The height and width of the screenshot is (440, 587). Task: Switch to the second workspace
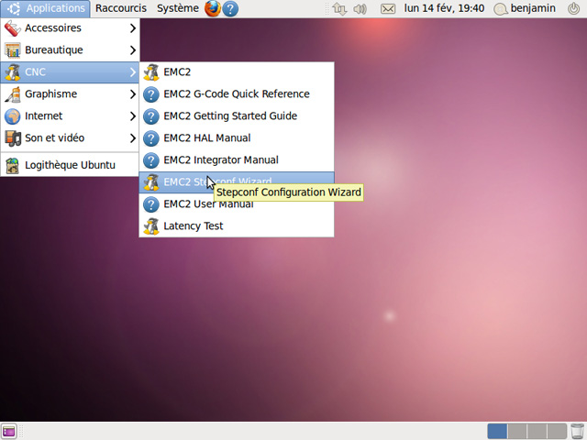pos(517,431)
